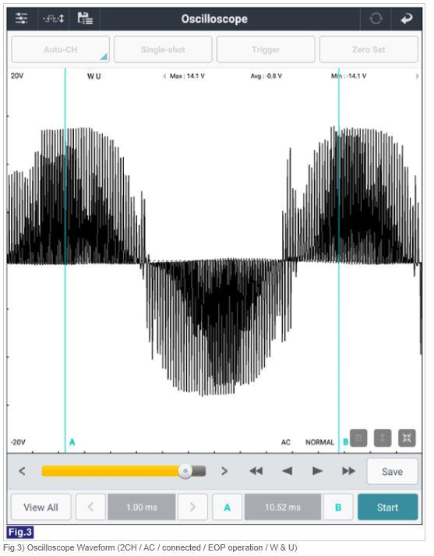Select the Zero Set tab
This screenshot has width=434, height=556.
[369, 49]
